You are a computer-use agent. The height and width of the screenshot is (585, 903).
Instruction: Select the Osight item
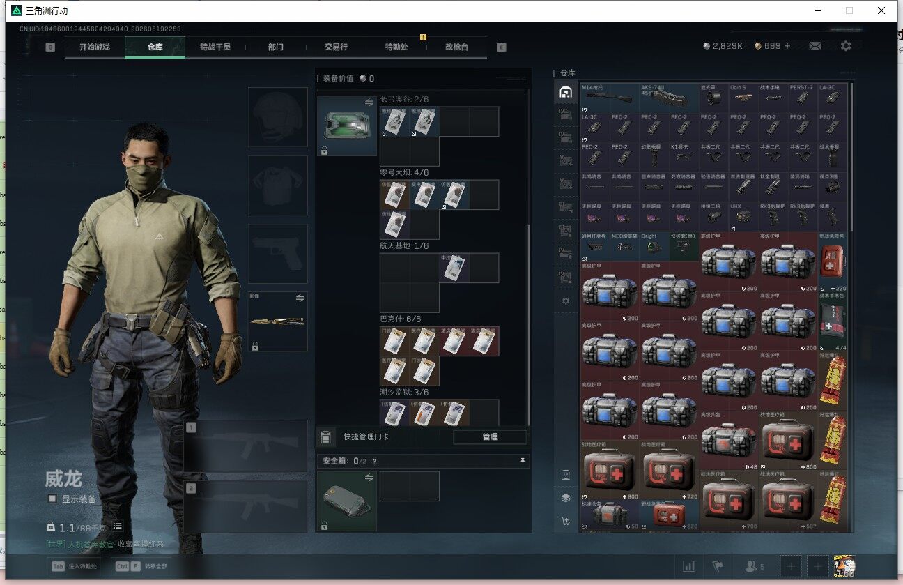coord(654,246)
